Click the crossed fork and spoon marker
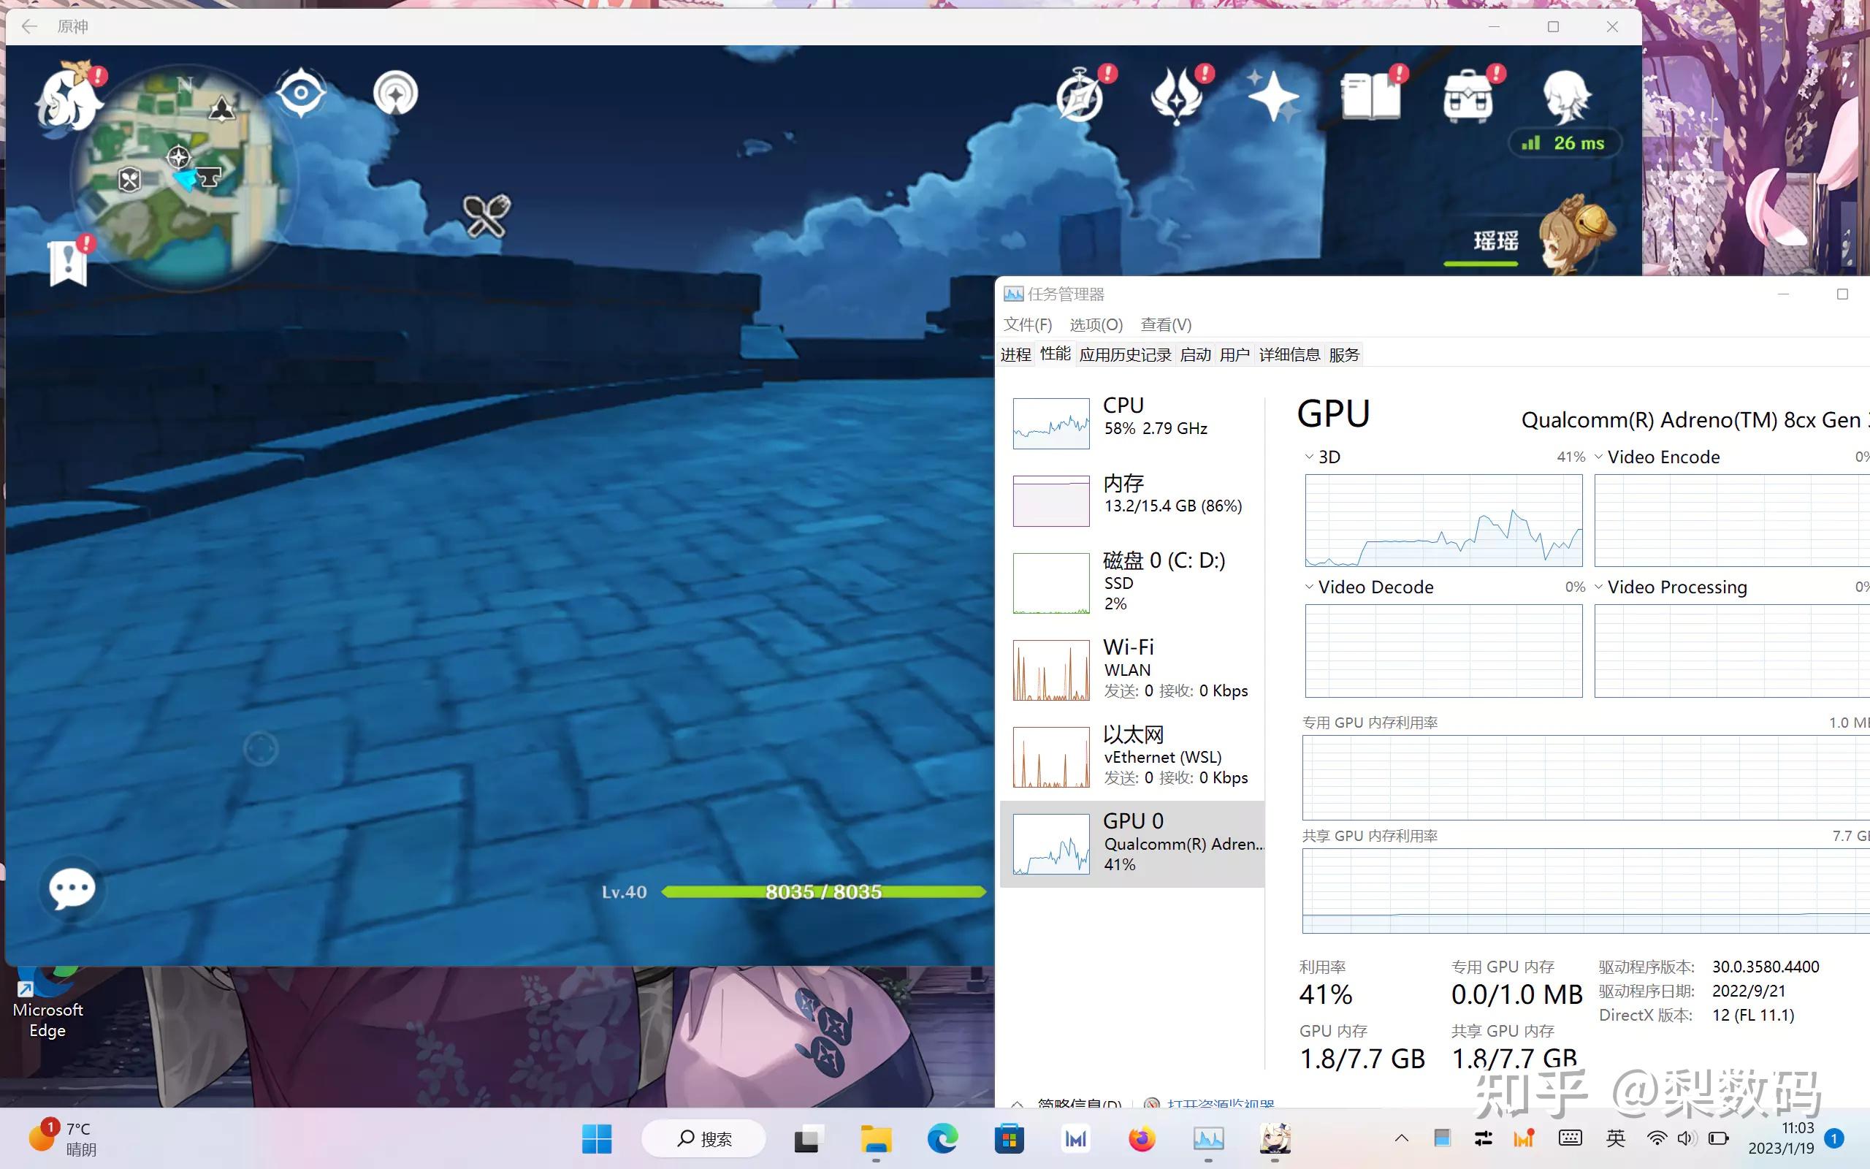1870x1169 pixels. click(486, 215)
